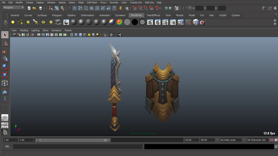Open a scene with the folder icon
278x156 pixels.
[x=34, y=8]
